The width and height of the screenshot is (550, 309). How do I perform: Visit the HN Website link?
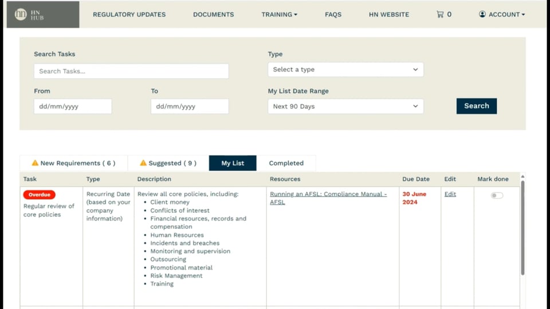pyautogui.click(x=388, y=14)
